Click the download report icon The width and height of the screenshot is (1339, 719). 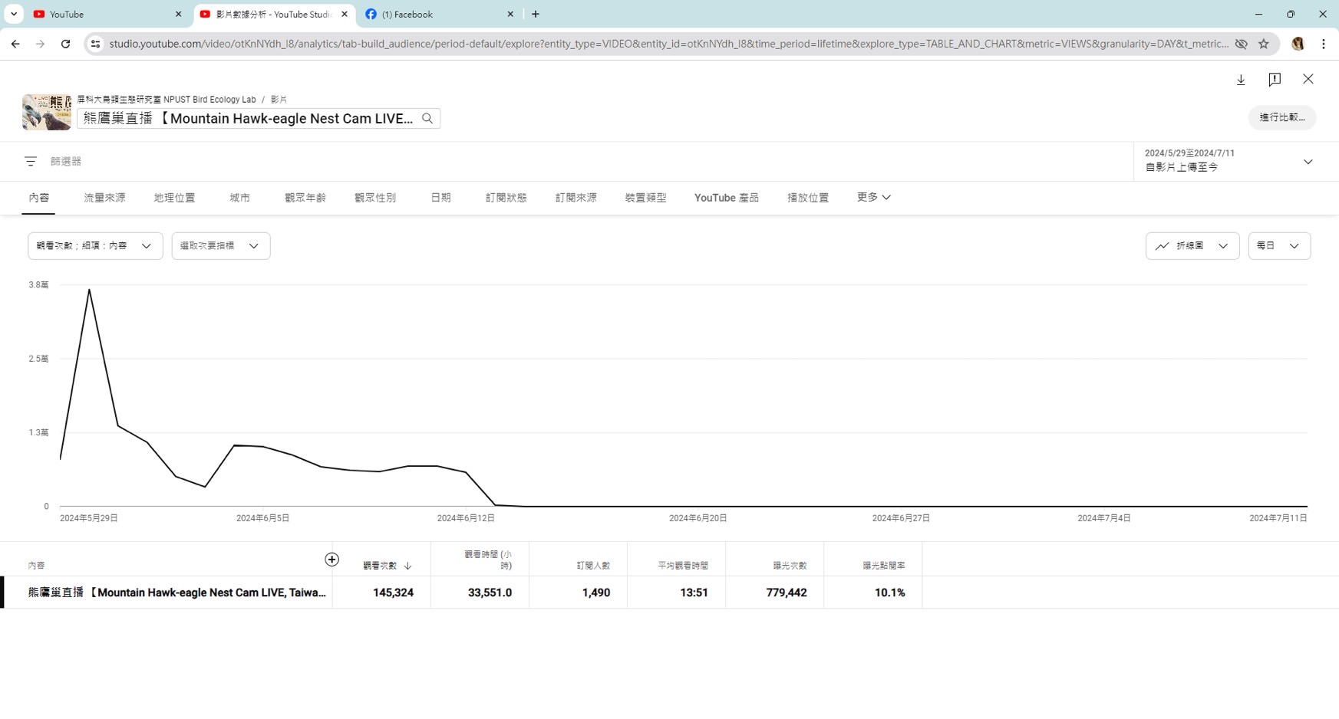click(1241, 80)
